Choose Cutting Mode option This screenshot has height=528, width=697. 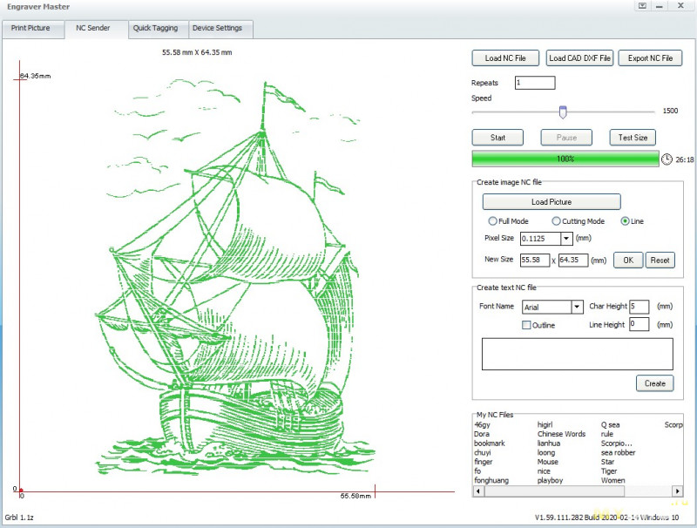557,221
